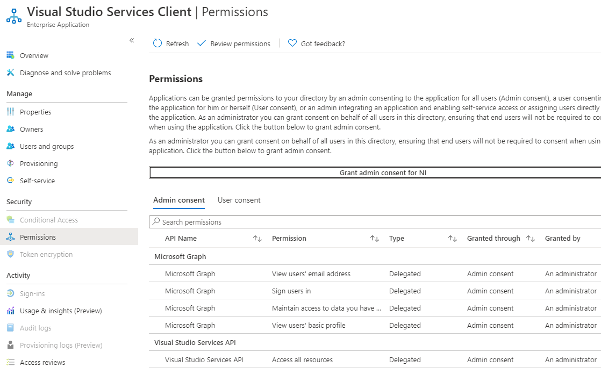This screenshot has height=374, width=601.
Task: Click Review permissions label
Action: click(x=240, y=44)
